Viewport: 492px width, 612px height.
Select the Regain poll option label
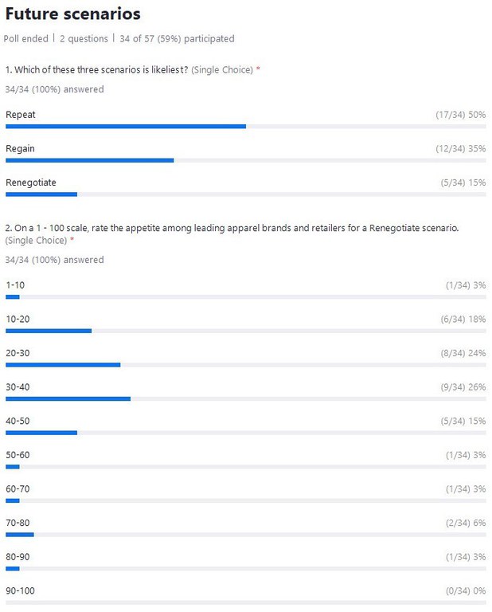tap(20, 149)
